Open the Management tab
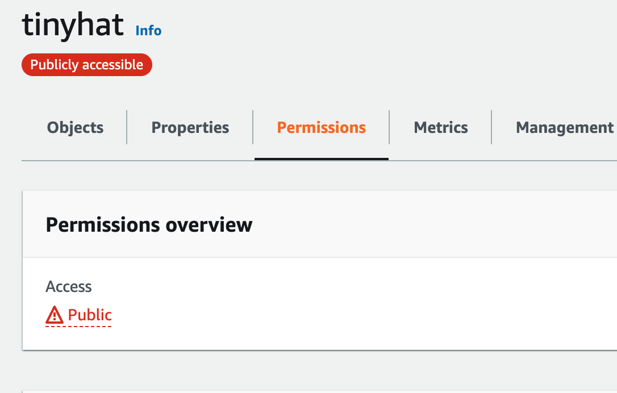 [565, 127]
